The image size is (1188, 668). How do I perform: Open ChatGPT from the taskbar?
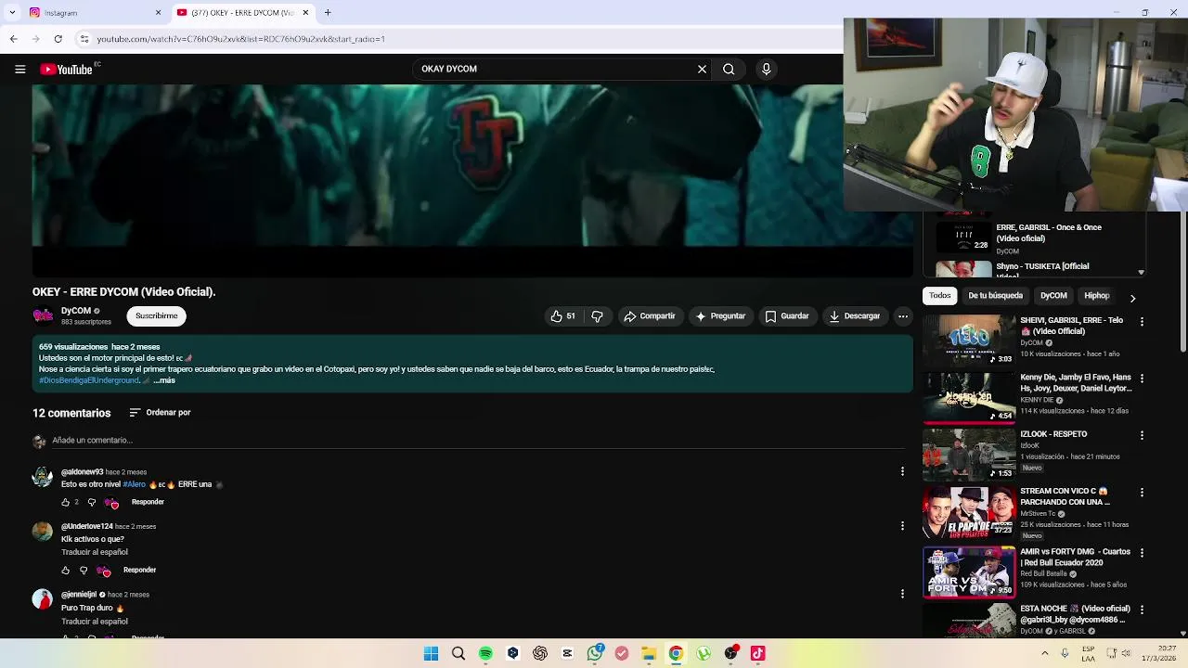pos(540,653)
